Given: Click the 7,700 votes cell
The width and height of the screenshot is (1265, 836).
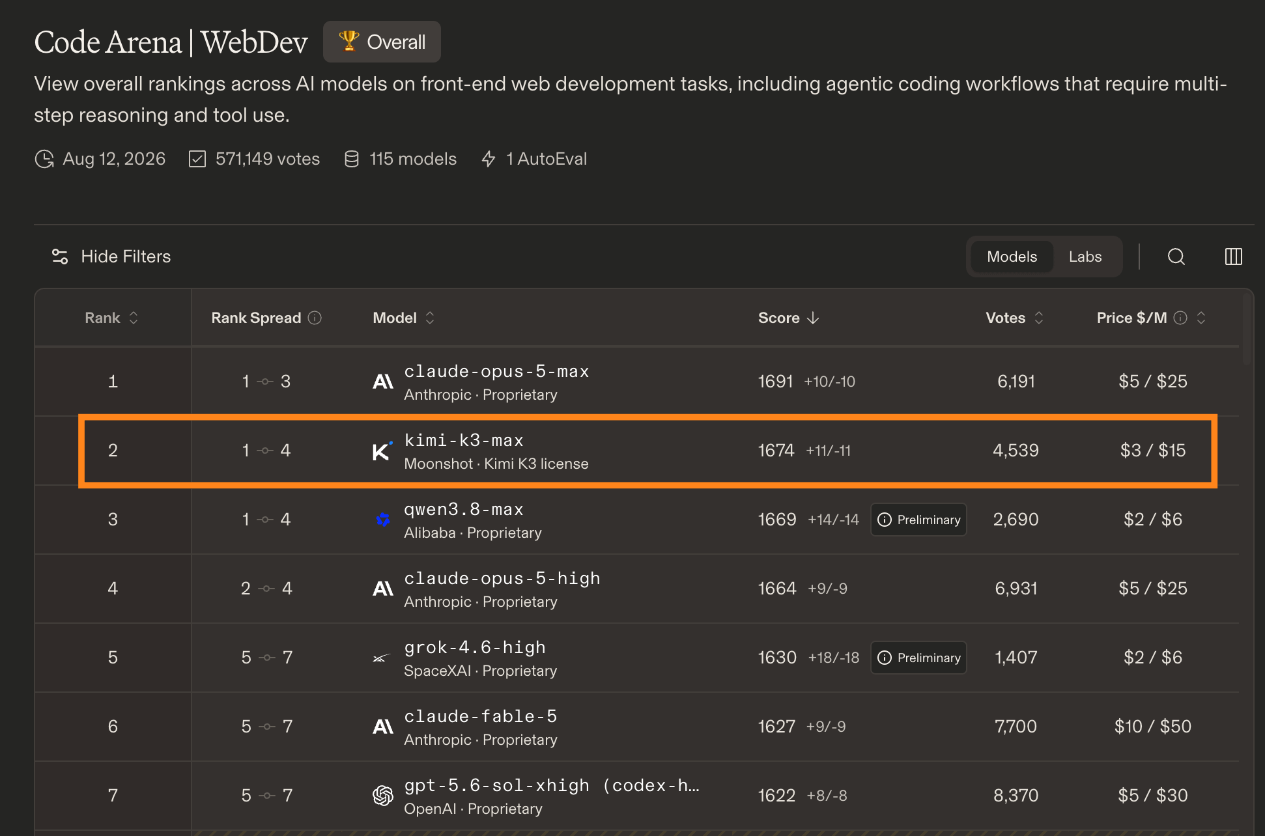Looking at the screenshot, I should point(1016,727).
